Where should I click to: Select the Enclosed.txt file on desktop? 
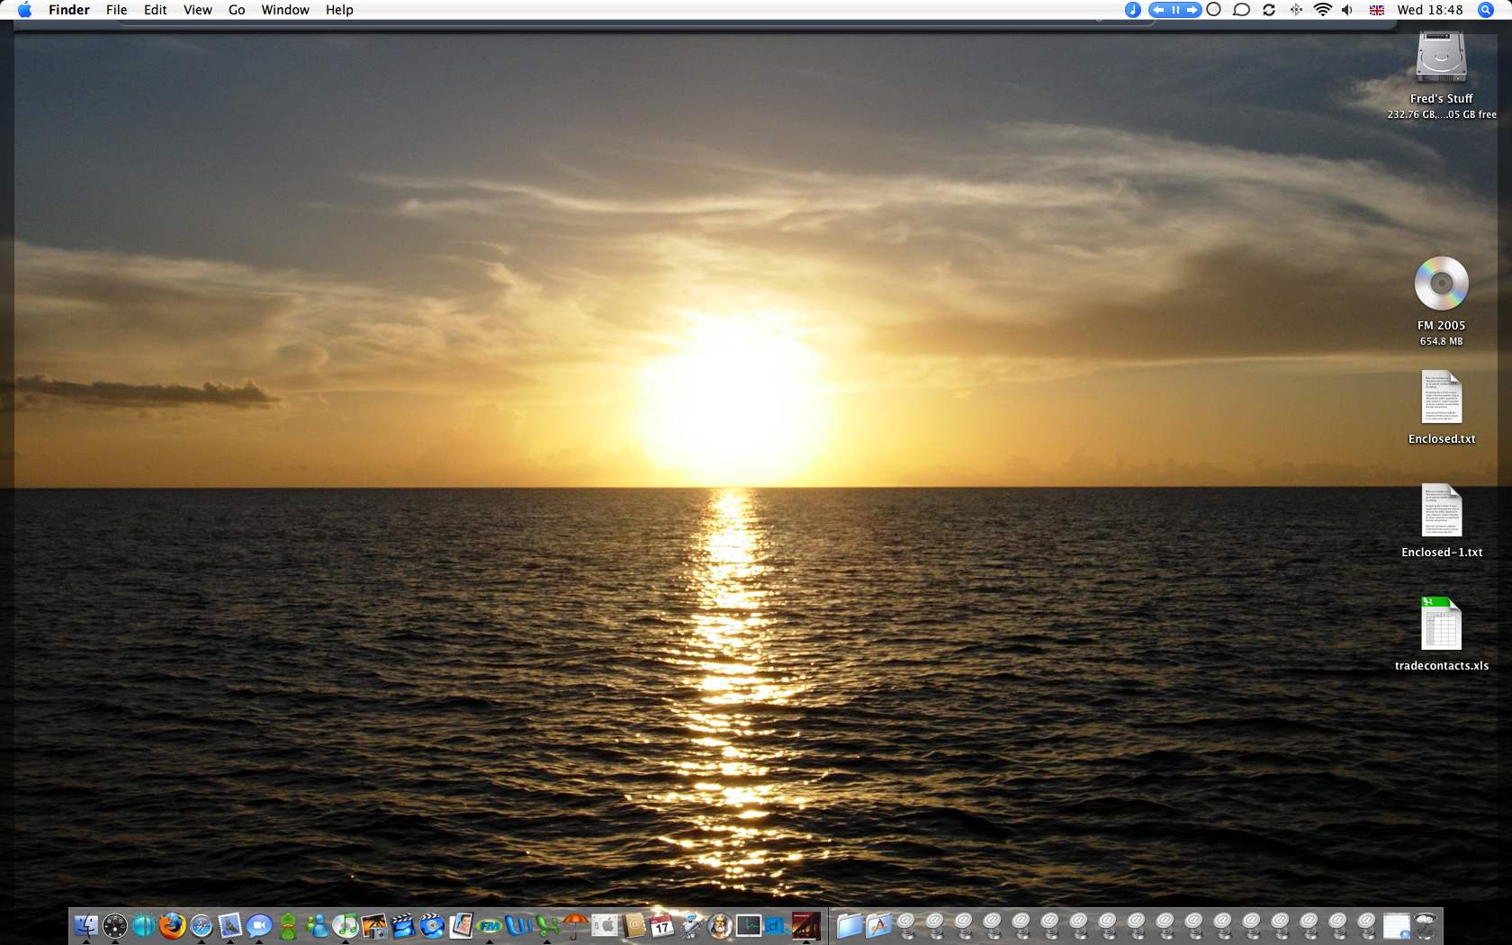point(1442,397)
